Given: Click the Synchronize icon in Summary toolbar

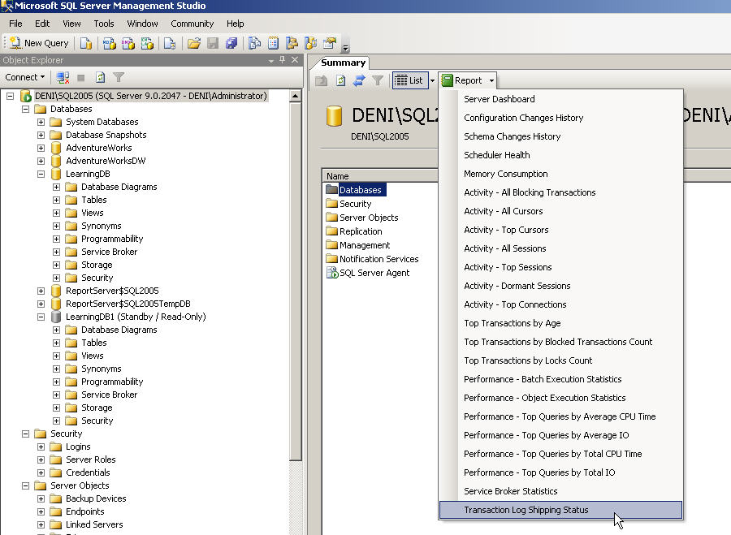Looking at the screenshot, I should tap(359, 80).
